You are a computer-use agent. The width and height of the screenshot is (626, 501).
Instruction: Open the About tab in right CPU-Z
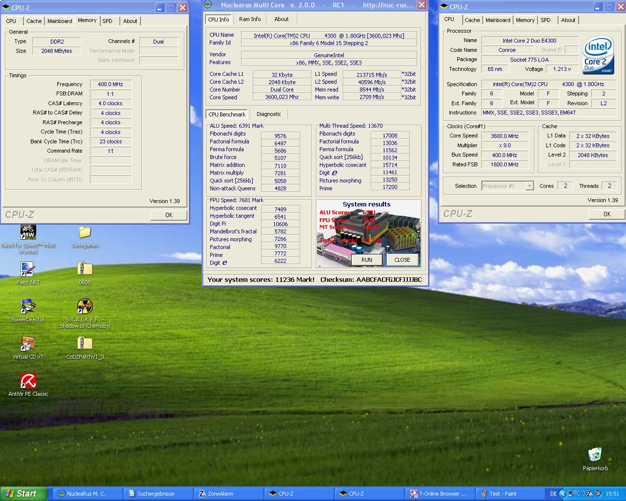click(568, 20)
